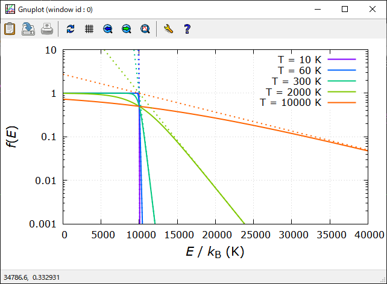Open help with the question mark icon
This screenshot has width=387, height=284.
[x=187, y=28]
